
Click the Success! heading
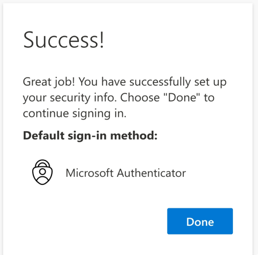coord(64,40)
